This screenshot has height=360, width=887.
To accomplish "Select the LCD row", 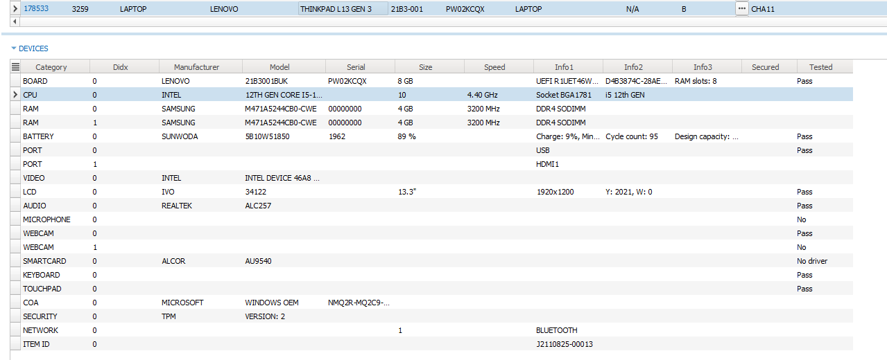I will click(x=432, y=192).
